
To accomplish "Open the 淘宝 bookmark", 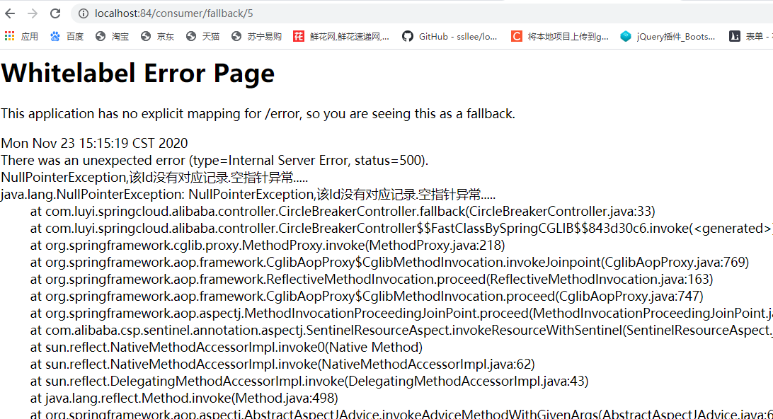I will (113, 37).
